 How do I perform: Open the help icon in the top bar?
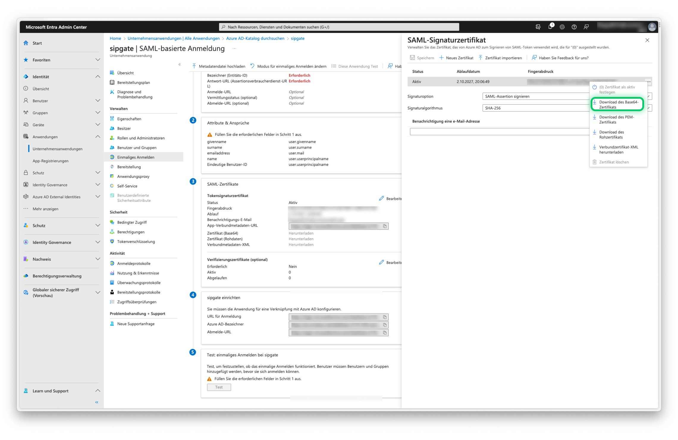point(574,27)
